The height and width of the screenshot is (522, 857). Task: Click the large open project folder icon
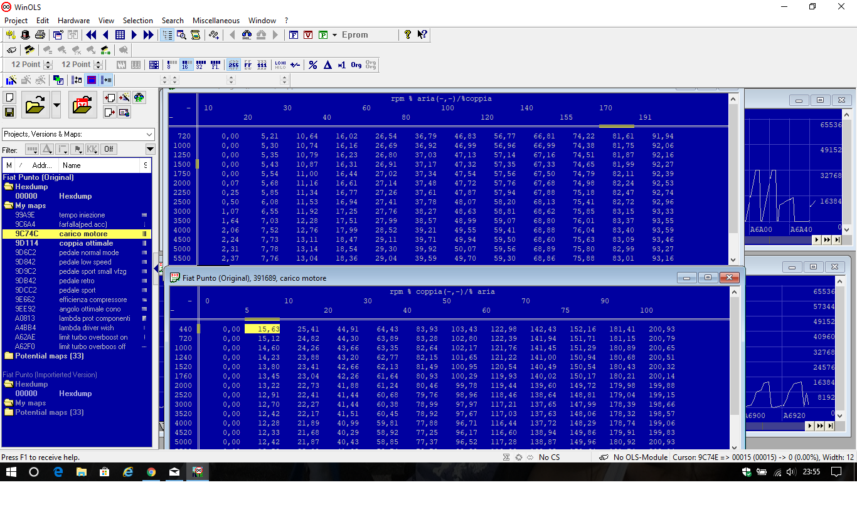[x=35, y=105]
